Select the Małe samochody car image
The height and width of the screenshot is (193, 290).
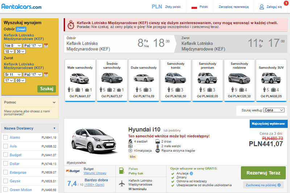pos(79,78)
